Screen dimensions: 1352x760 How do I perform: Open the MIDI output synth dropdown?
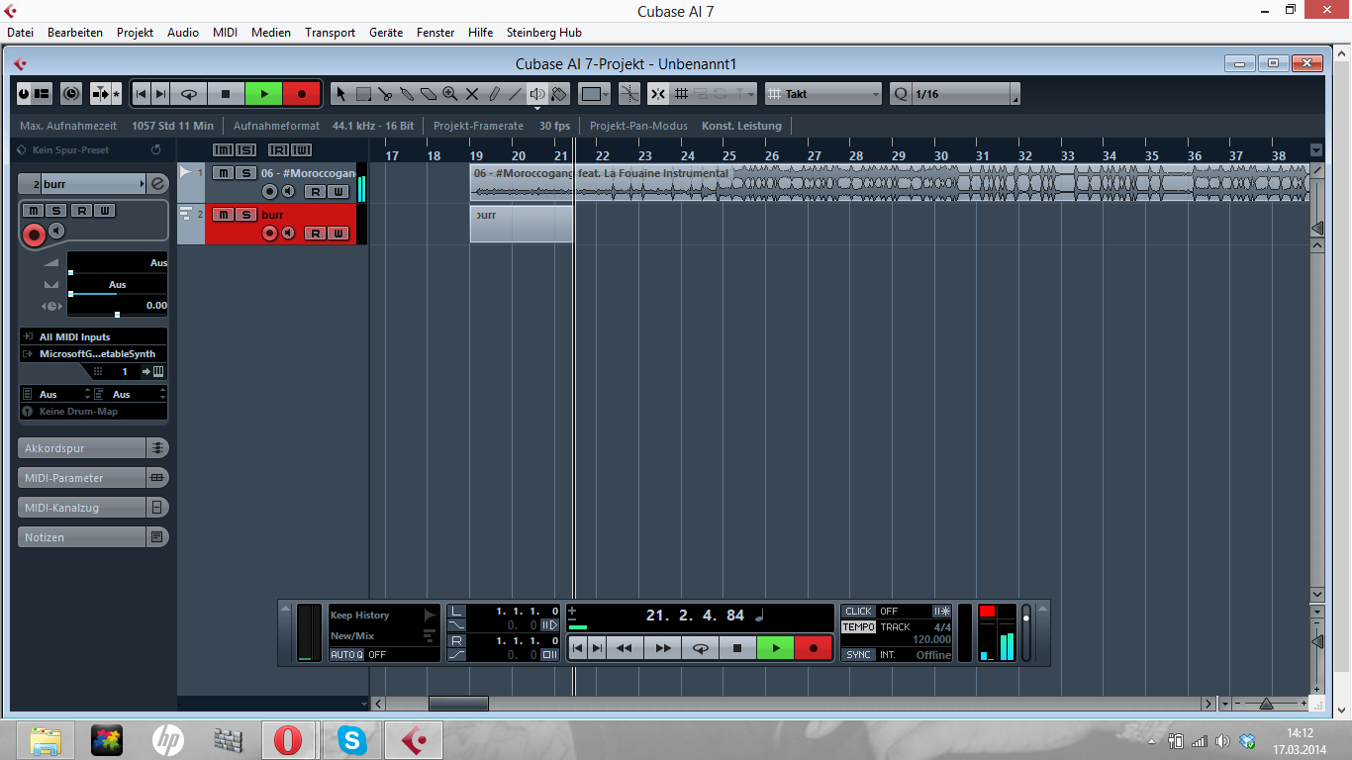click(94, 353)
